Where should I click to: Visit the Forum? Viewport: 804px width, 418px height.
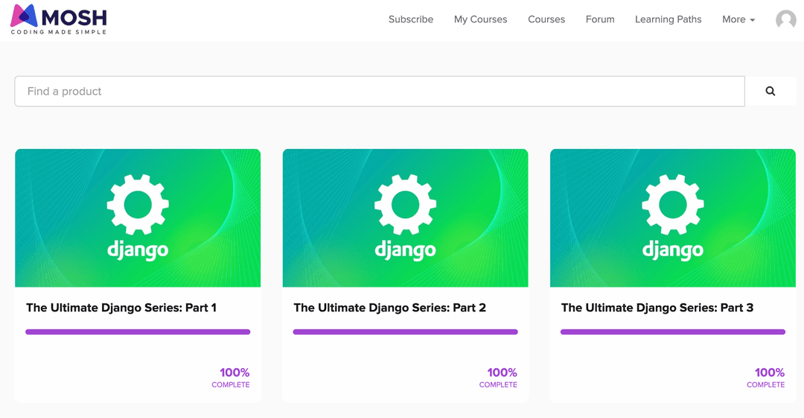(600, 19)
